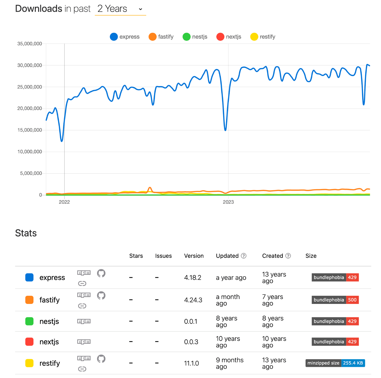Open the nestjs bundlephobia 429 badge
Screen dimensions: 381x378
pos(335,321)
